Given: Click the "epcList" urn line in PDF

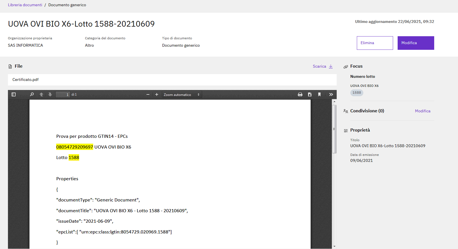Looking at the screenshot, I should 114,232.
